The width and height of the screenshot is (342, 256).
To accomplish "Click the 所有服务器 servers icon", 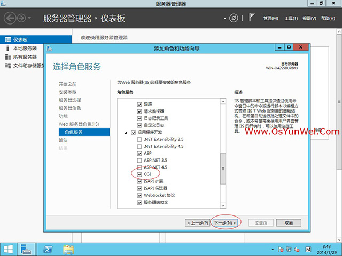I will 8,57.
